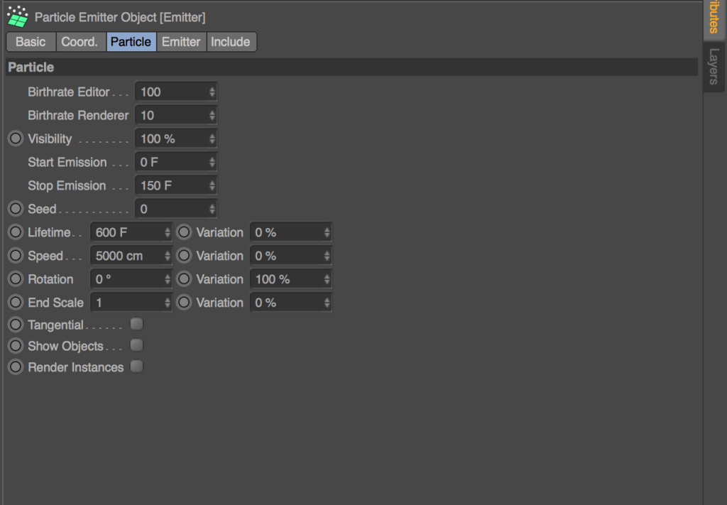Adjust the Visibility stepper arrows
Image resolution: width=727 pixels, height=505 pixels.
212,139
